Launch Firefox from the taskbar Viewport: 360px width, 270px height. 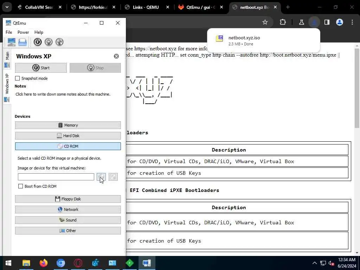click(x=43, y=263)
